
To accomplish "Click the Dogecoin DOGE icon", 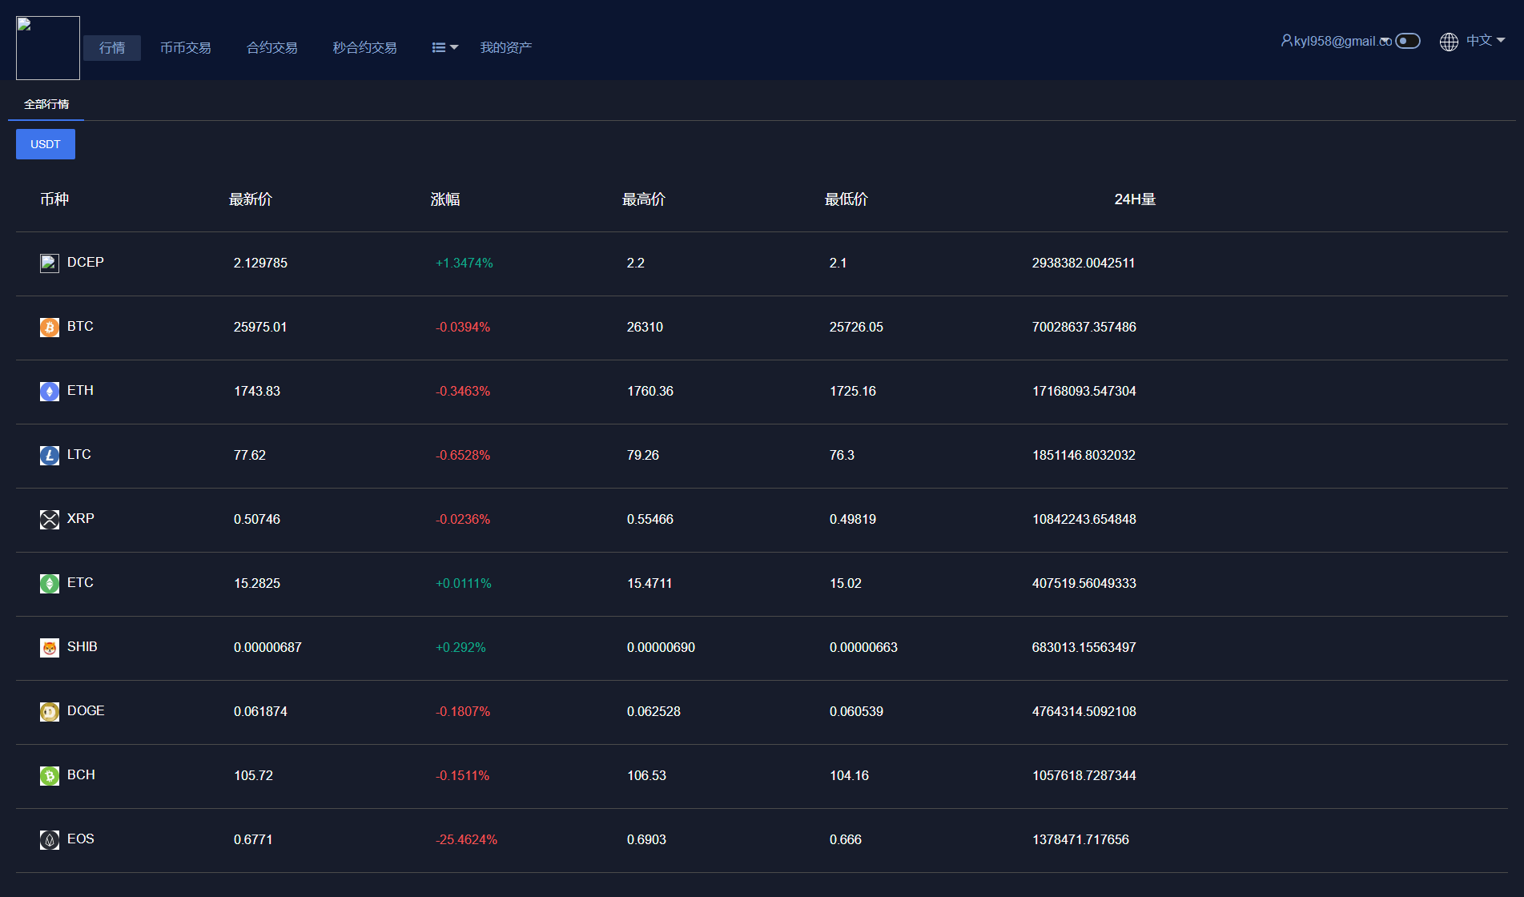I will (x=50, y=712).
